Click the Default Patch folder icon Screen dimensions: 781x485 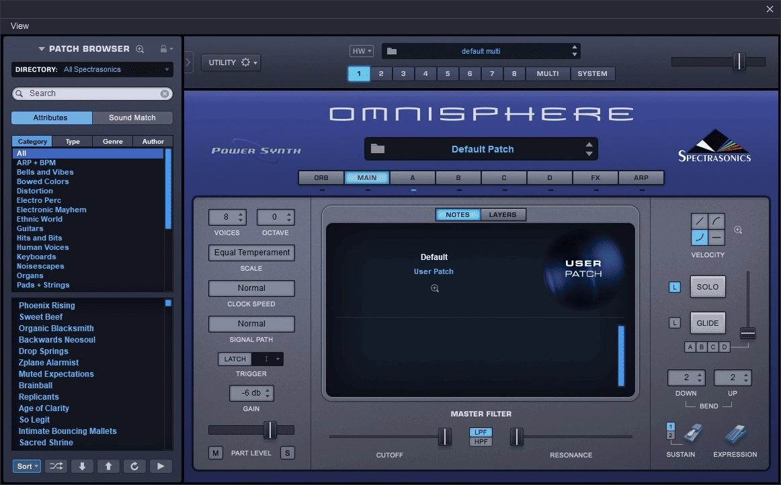(378, 148)
